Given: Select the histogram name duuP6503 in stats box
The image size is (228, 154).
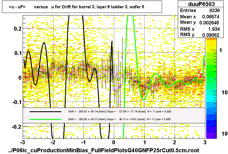Looking at the screenshot, I should (201, 4).
